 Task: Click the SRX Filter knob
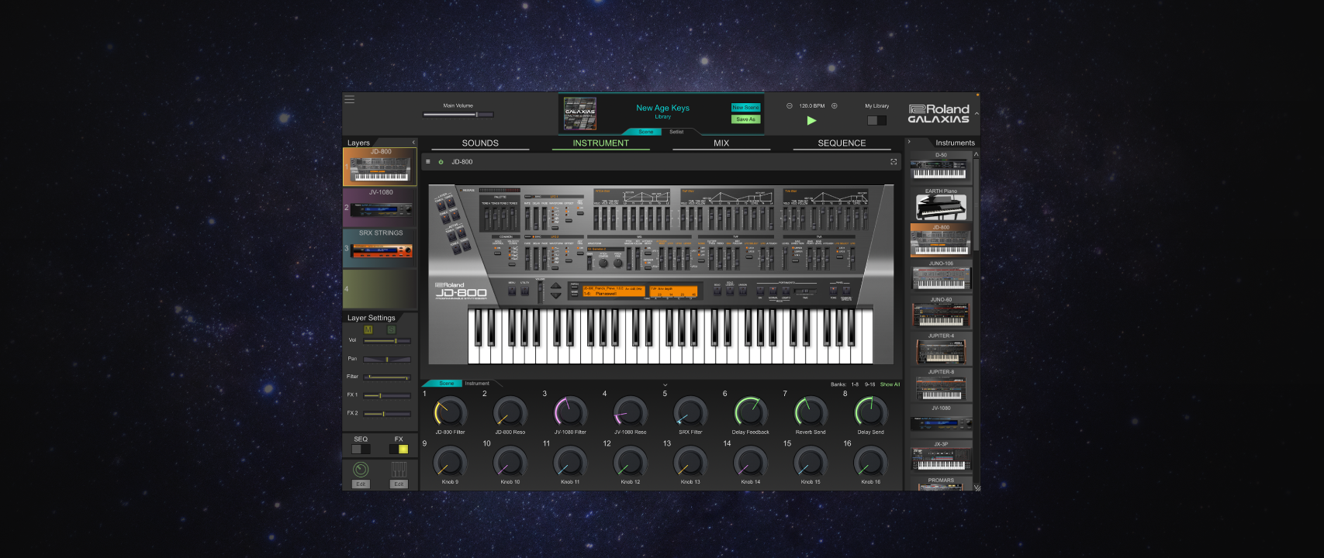click(x=690, y=412)
